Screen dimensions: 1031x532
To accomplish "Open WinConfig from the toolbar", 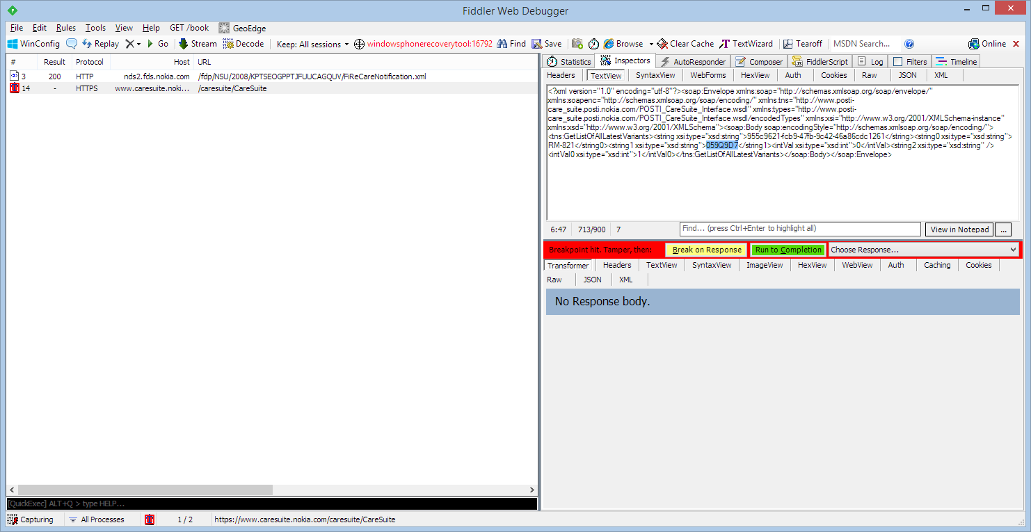I will pos(33,44).
